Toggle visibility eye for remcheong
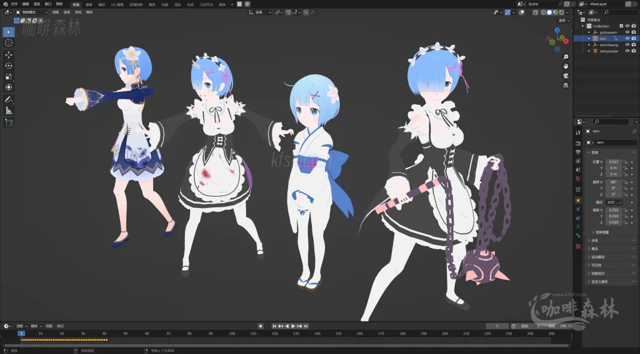This screenshot has width=640, height=354. tap(627, 45)
